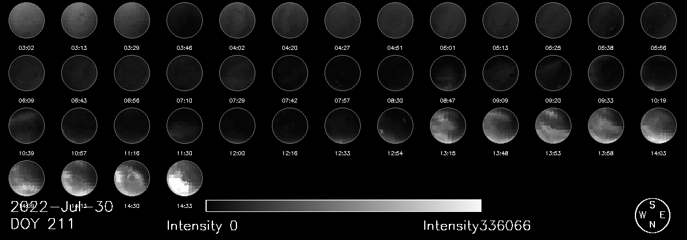Pick the disk image labeled 07:29
The image size is (687, 240).
pyautogui.click(x=237, y=72)
